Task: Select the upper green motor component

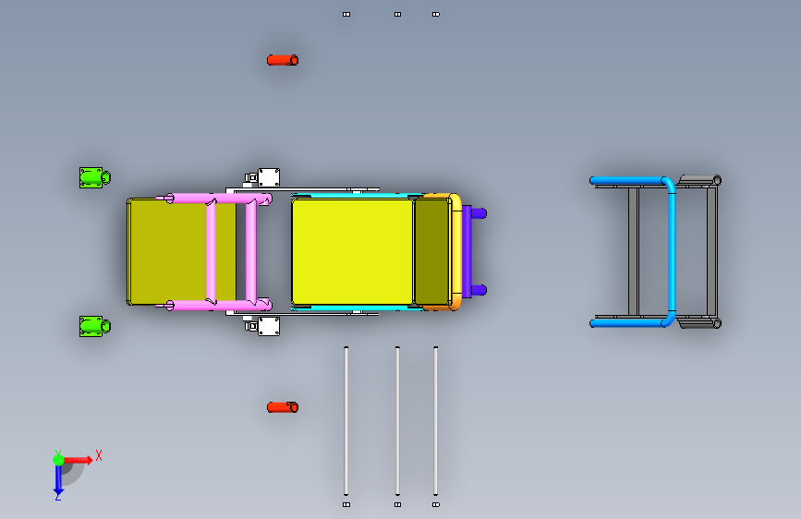Action: point(94,177)
